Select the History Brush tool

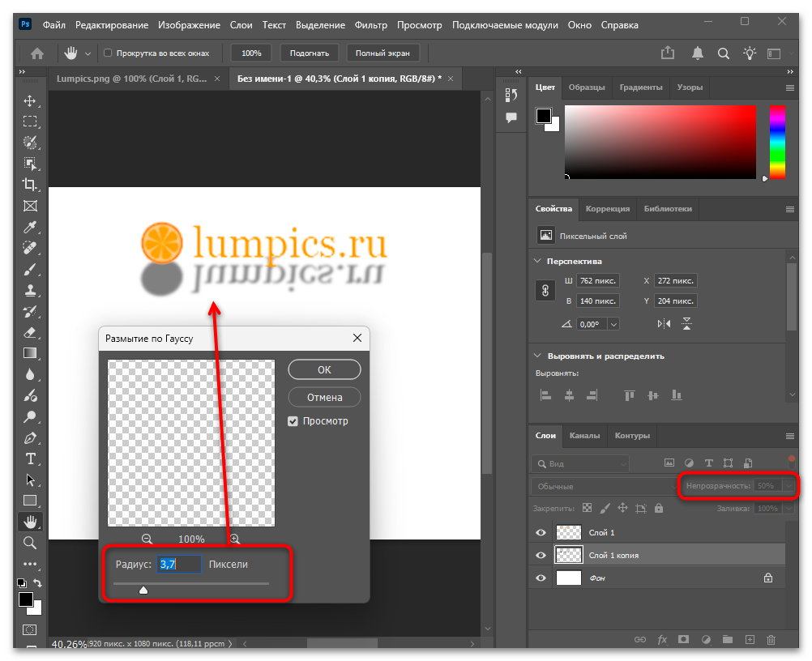(30, 312)
